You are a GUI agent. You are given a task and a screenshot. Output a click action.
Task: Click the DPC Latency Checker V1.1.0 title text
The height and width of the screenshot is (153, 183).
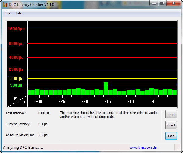coord(31,5)
